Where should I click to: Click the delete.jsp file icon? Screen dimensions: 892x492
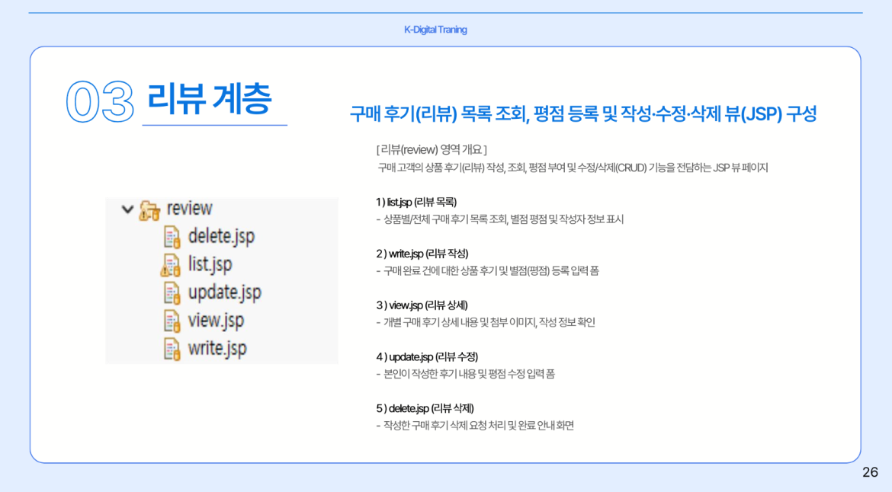pos(172,236)
